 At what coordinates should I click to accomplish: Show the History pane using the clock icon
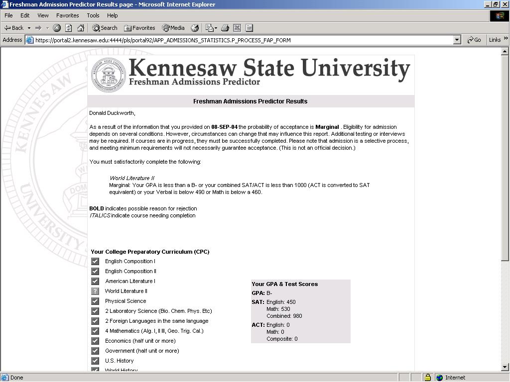point(195,28)
